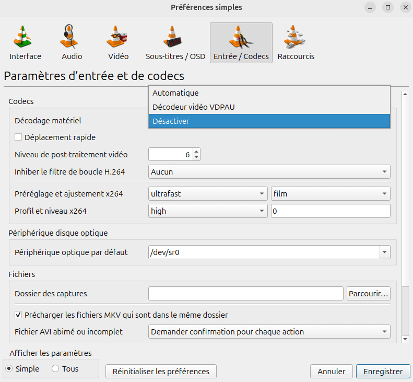Open the ultrafast x264 preset dropdown
This screenshot has height=382, width=413.
208,194
